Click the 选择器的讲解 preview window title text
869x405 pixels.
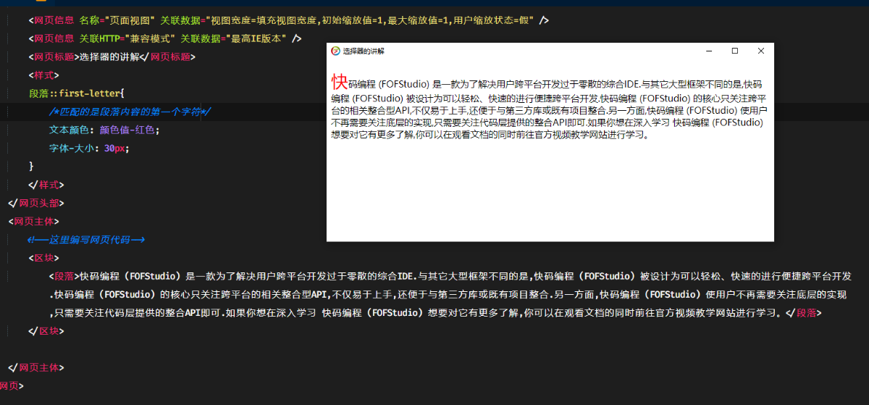coord(364,51)
